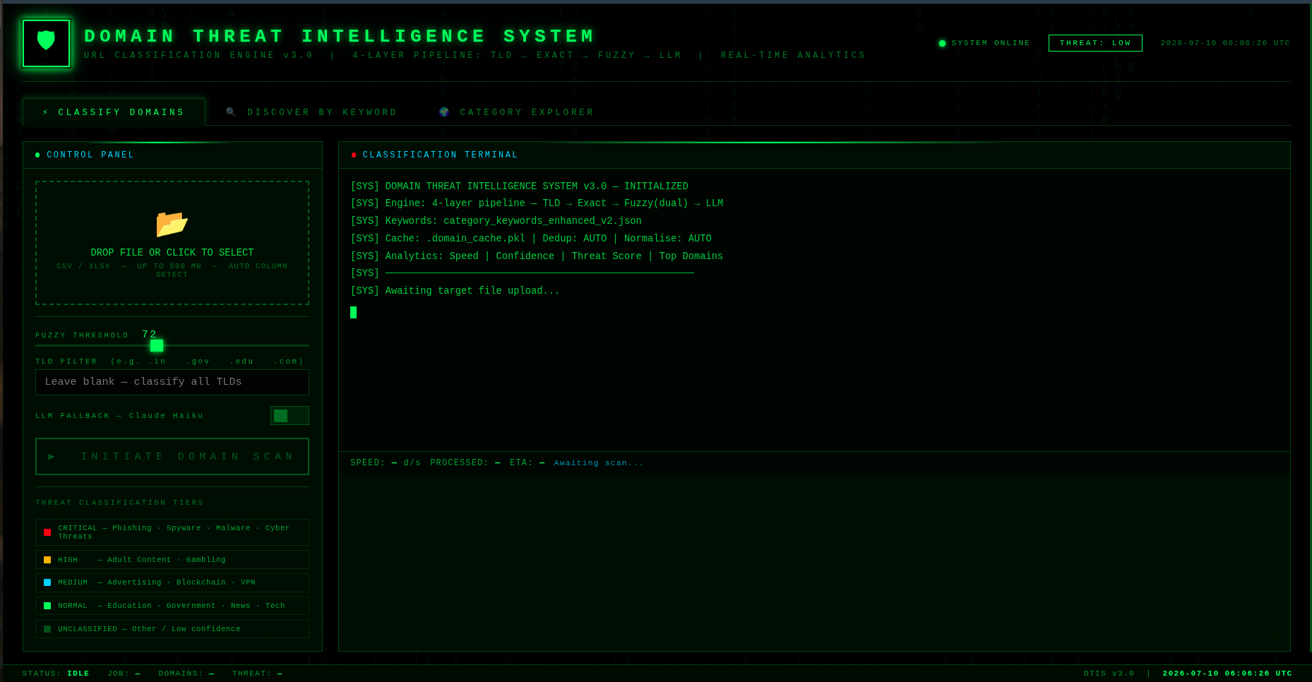Switch to Discover by Keyword tab

(311, 112)
